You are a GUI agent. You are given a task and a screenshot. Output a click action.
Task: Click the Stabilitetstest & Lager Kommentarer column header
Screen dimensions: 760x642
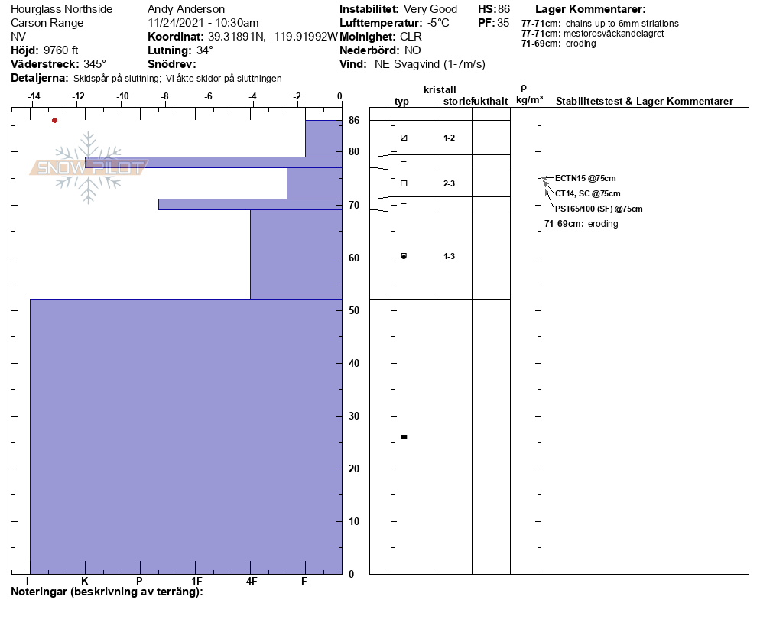tap(644, 102)
